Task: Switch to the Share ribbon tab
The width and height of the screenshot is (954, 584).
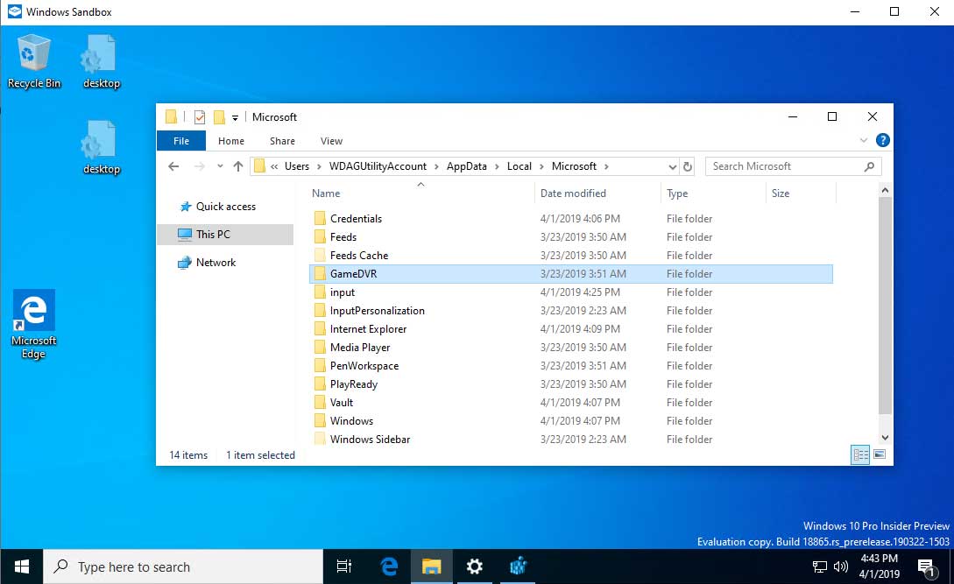Action: coord(282,140)
